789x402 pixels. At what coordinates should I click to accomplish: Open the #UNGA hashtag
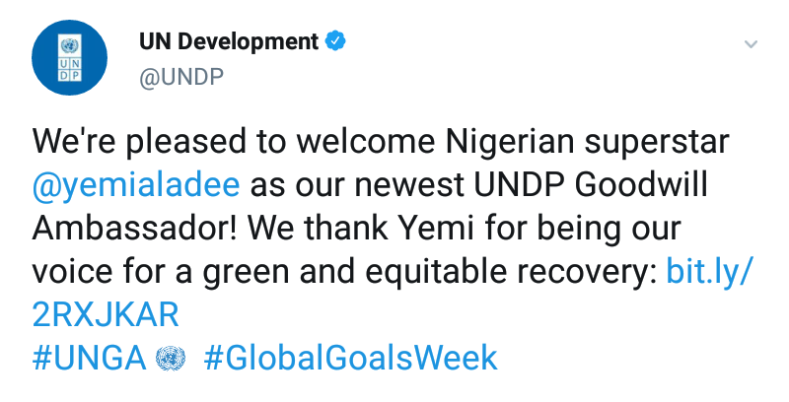[90, 357]
